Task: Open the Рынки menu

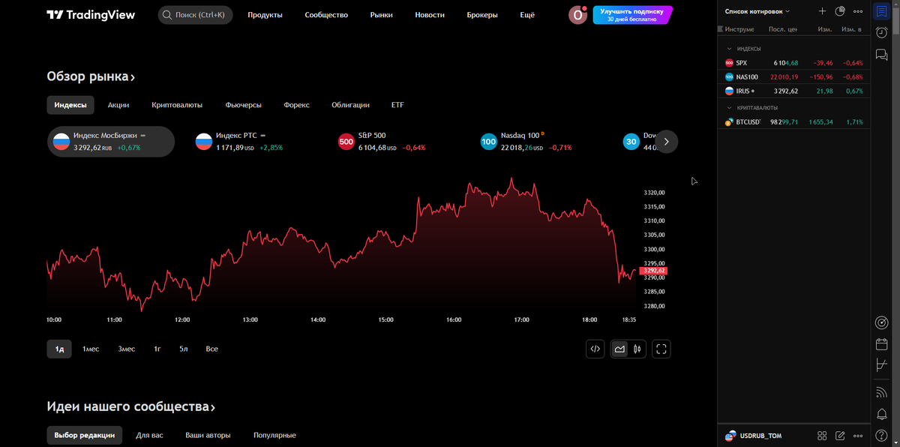Action: [381, 15]
